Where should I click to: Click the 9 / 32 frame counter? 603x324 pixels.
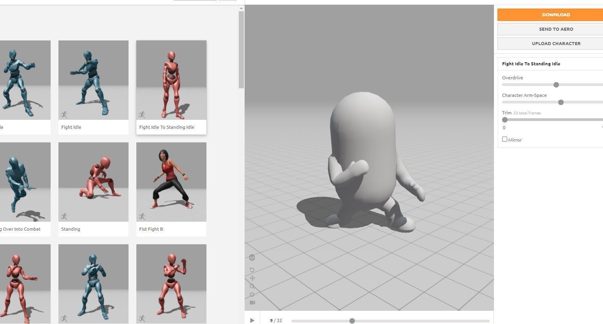[x=276, y=320]
